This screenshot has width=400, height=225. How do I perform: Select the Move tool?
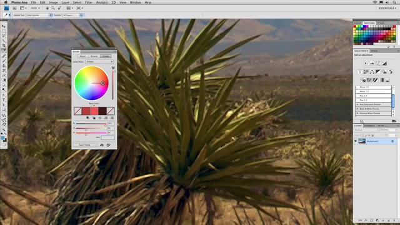click(x=4, y=26)
